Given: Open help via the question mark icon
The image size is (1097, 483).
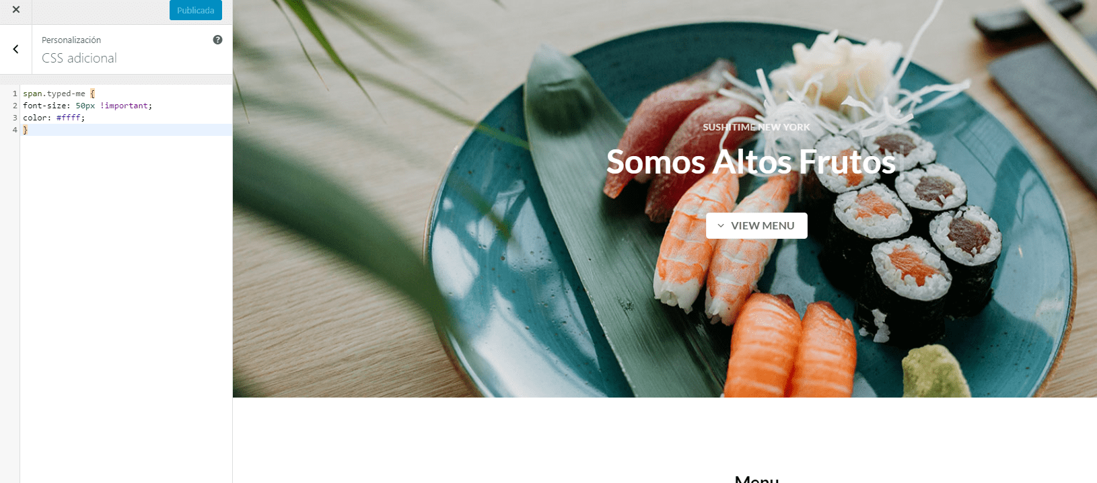Looking at the screenshot, I should [x=217, y=40].
